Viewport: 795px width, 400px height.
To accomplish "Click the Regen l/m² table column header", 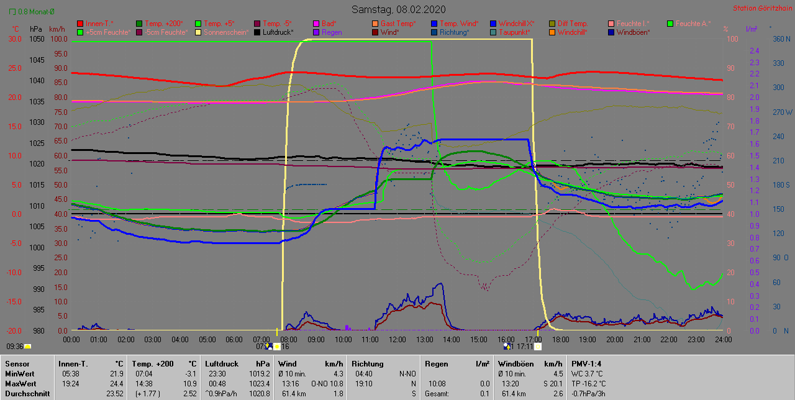I will click(457, 364).
